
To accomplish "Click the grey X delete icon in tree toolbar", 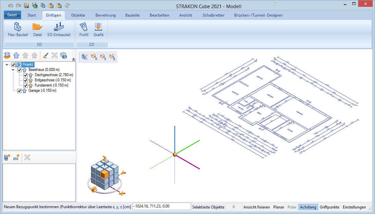I will (x=55, y=55).
